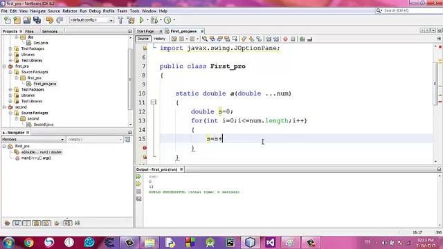Click the editor vertical scrollbar thumb
Viewport: 443px width, 249px height.
435,84
